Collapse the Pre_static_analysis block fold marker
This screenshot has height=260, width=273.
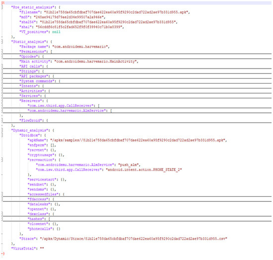pyautogui.click(x=2, y=7)
